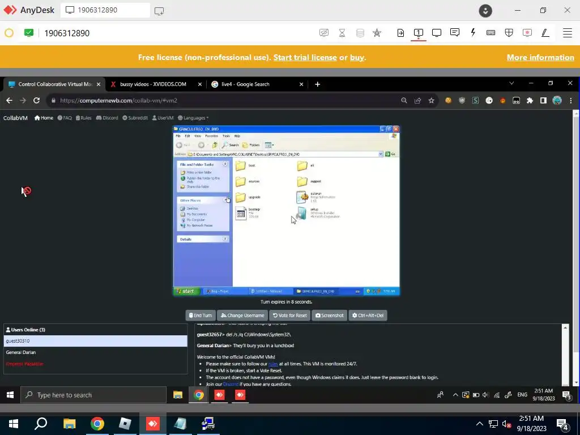The image size is (580, 435).
Task: Show hidden icons in local system tray
Action: point(479,424)
